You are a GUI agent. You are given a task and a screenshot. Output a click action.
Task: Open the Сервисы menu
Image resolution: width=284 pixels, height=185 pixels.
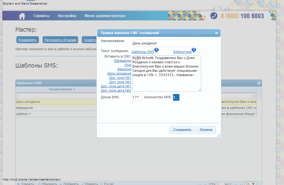pos(41,16)
